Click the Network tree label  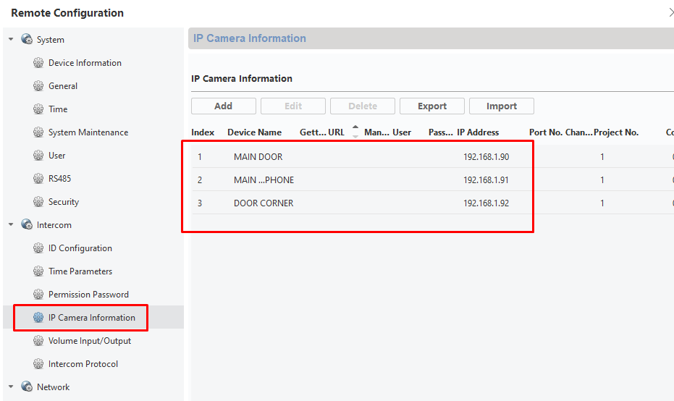pos(53,387)
